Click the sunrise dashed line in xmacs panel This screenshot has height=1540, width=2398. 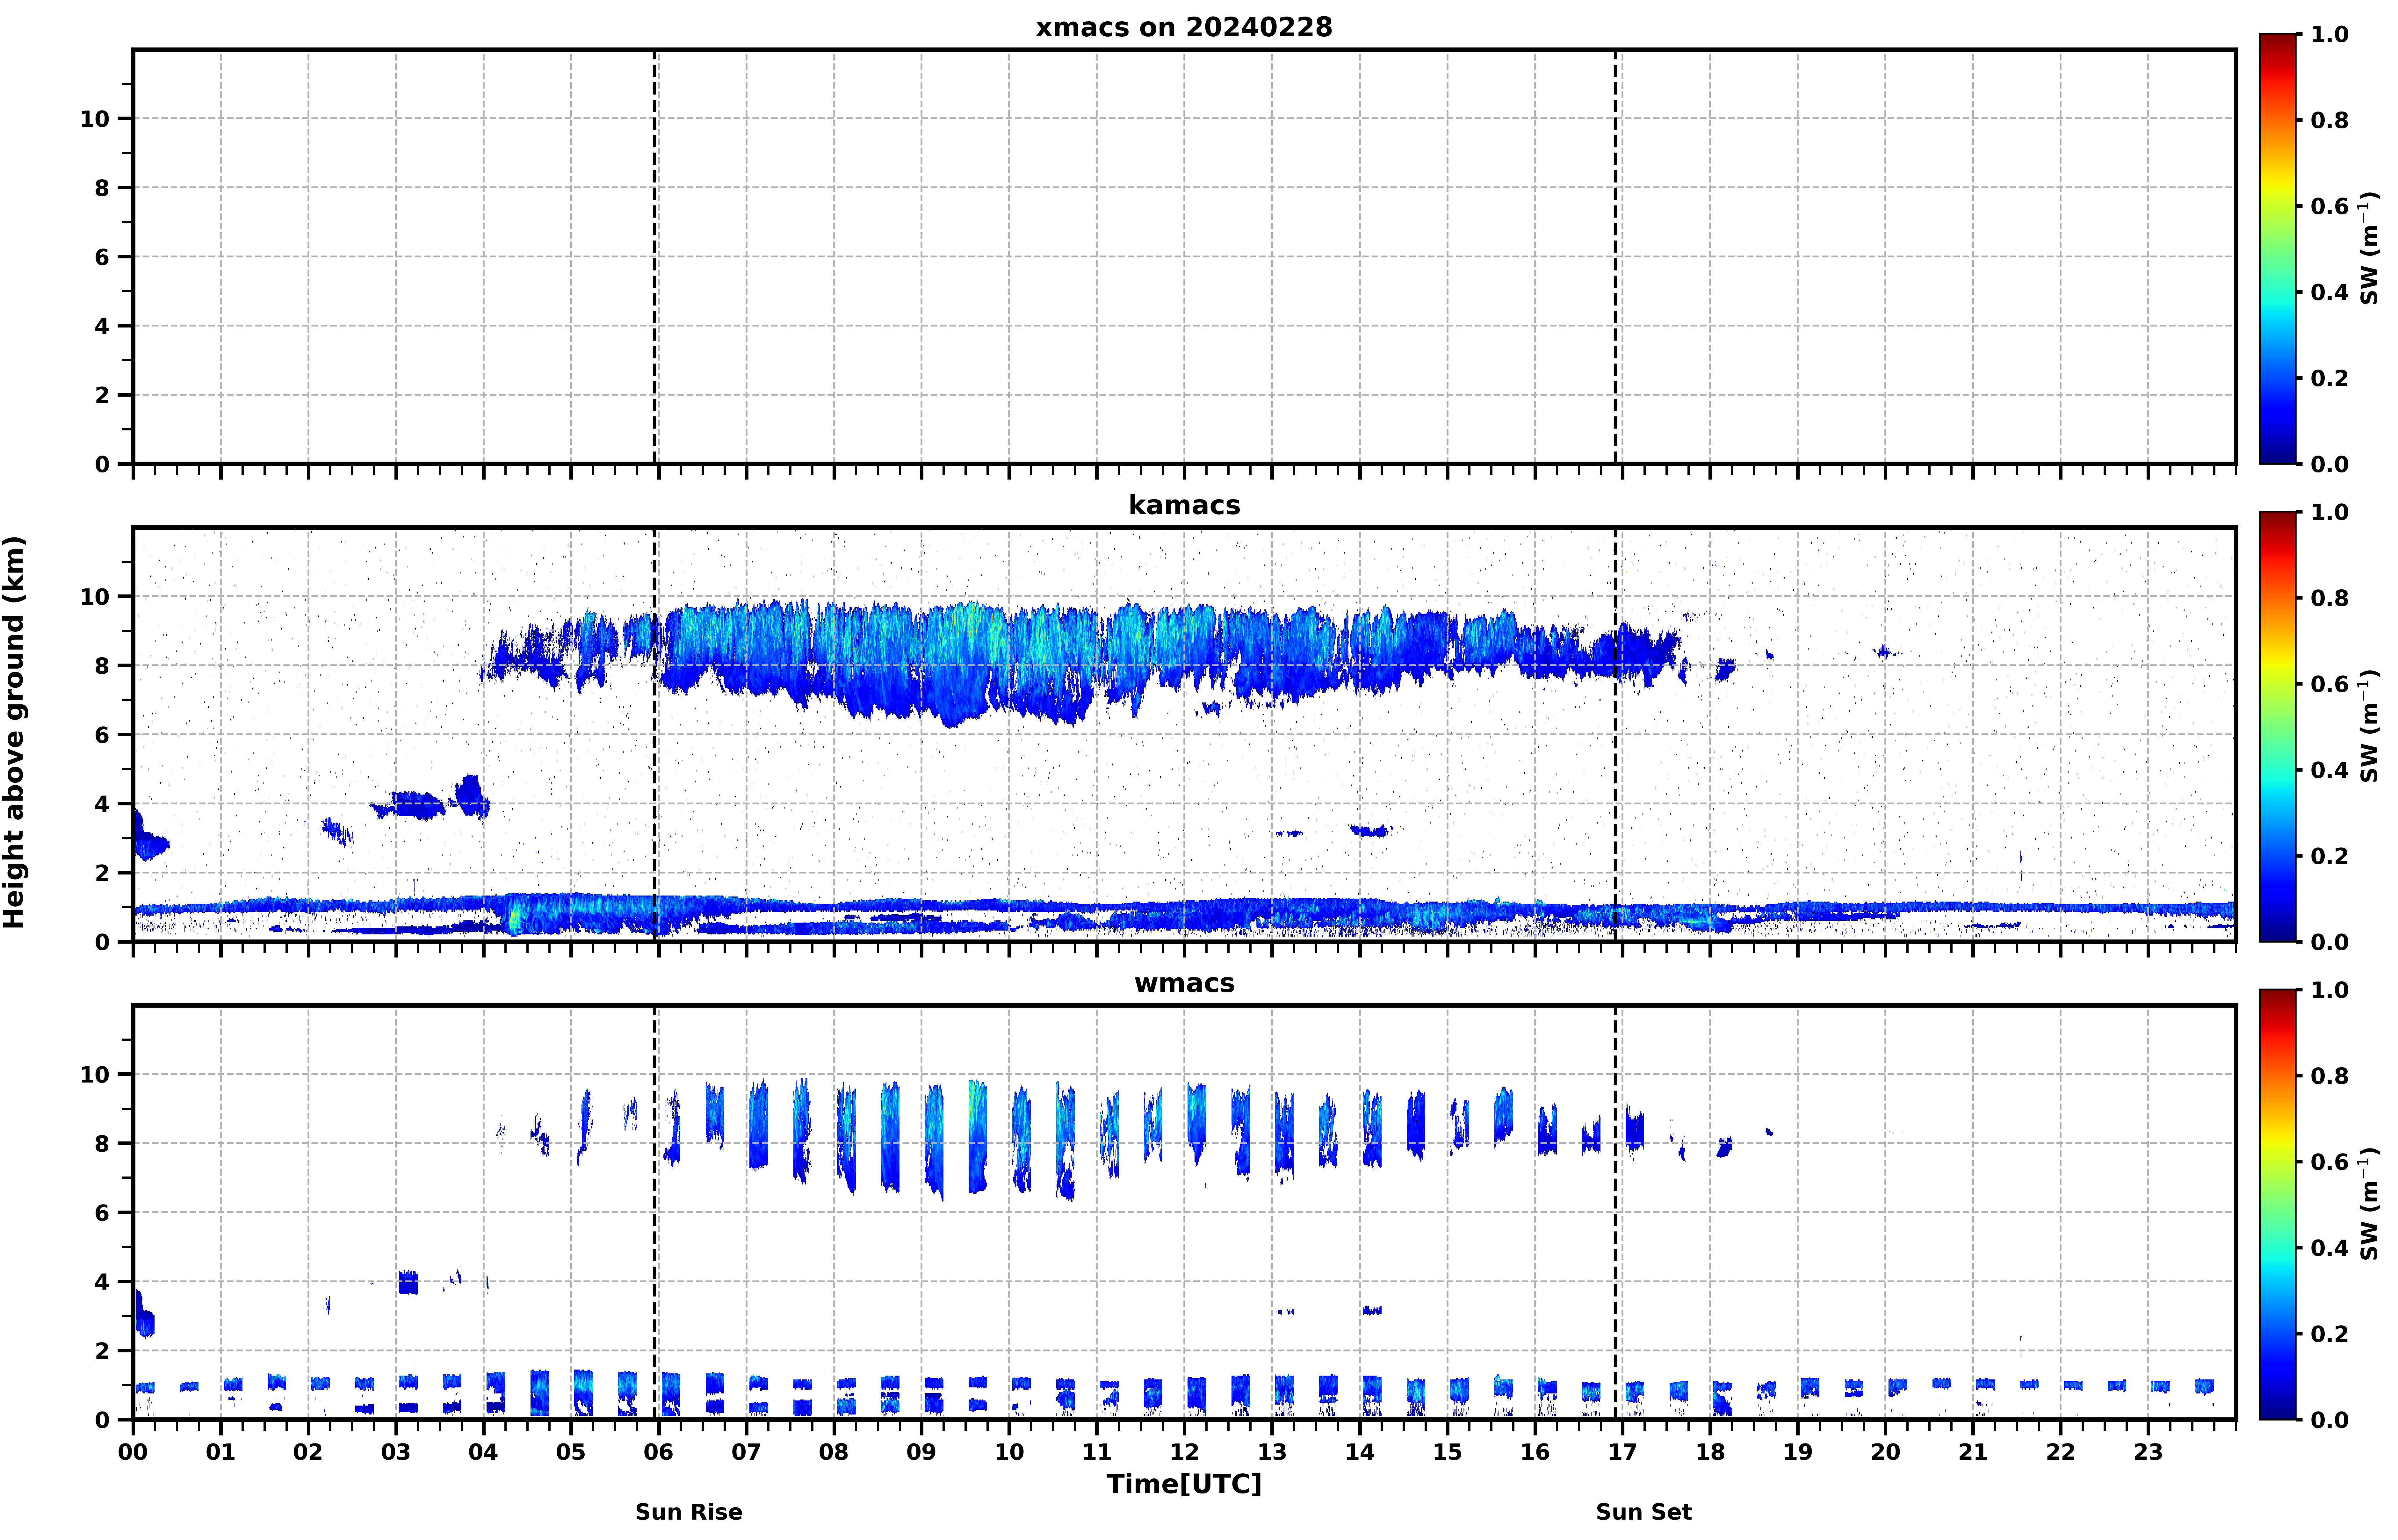pyautogui.click(x=655, y=257)
